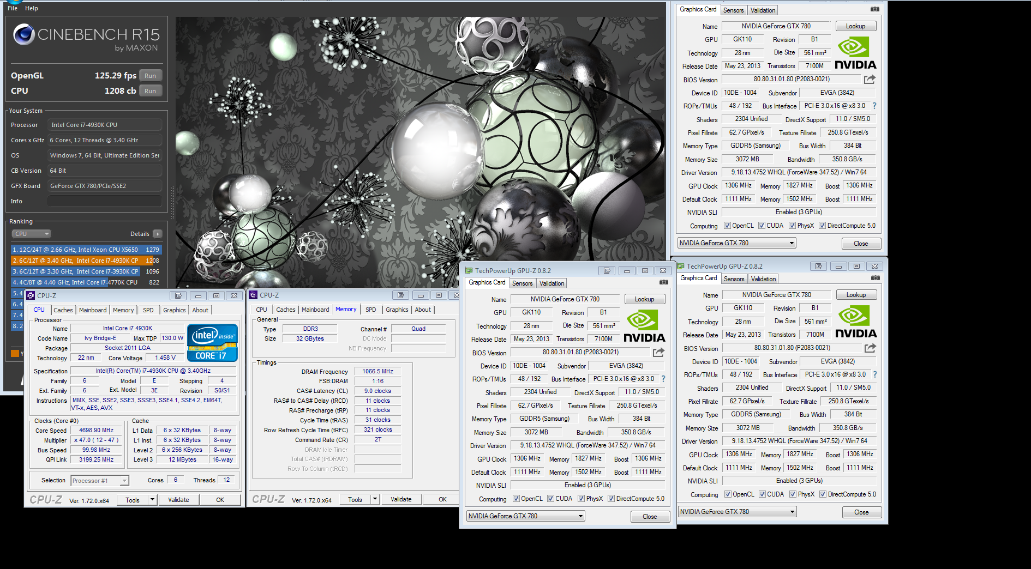Click the extra title-bar button in left CPU-Z
This screenshot has width=1031, height=569.
(178, 295)
